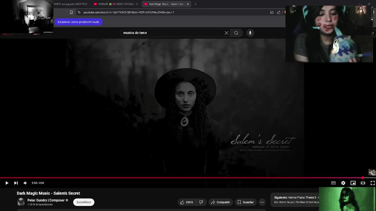Click the Compartir button
Viewport: 376px width, 211px height.
[220, 202]
